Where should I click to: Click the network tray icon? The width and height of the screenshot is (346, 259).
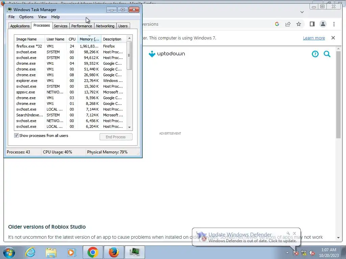(x=304, y=253)
